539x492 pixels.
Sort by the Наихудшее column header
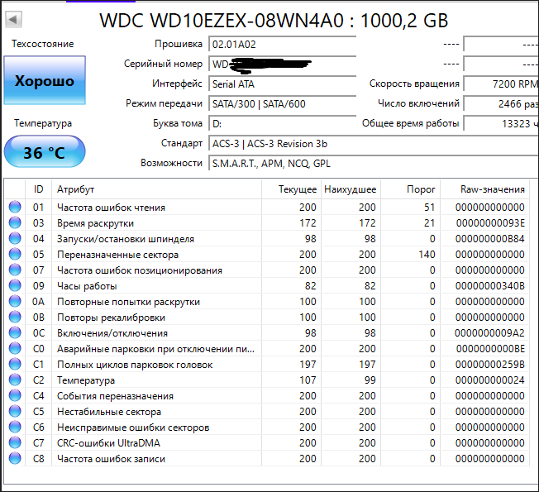(x=351, y=189)
